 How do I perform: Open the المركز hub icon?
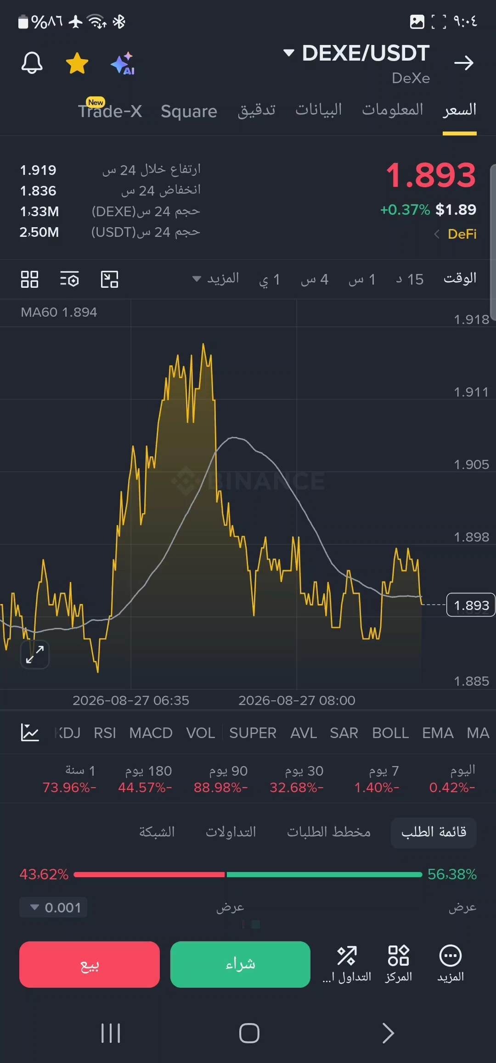pyautogui.click(x=399, y=964)
